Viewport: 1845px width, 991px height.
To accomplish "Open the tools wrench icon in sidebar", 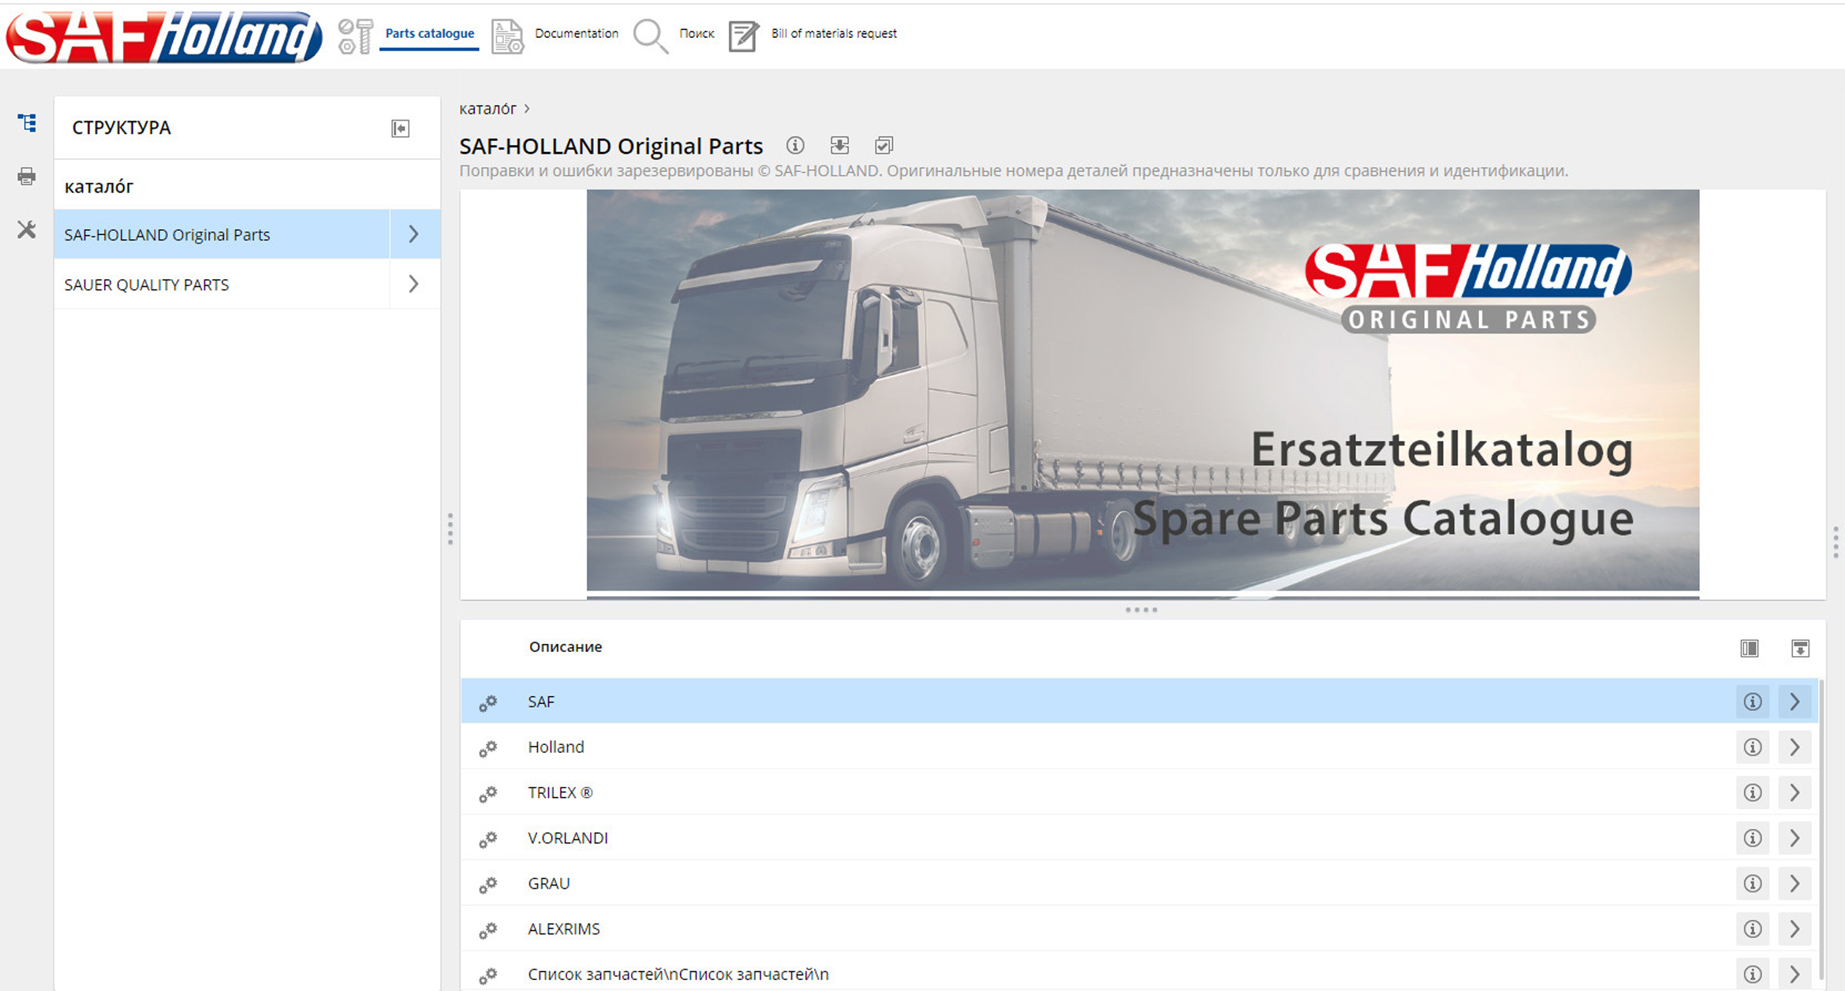I will 27,229.
